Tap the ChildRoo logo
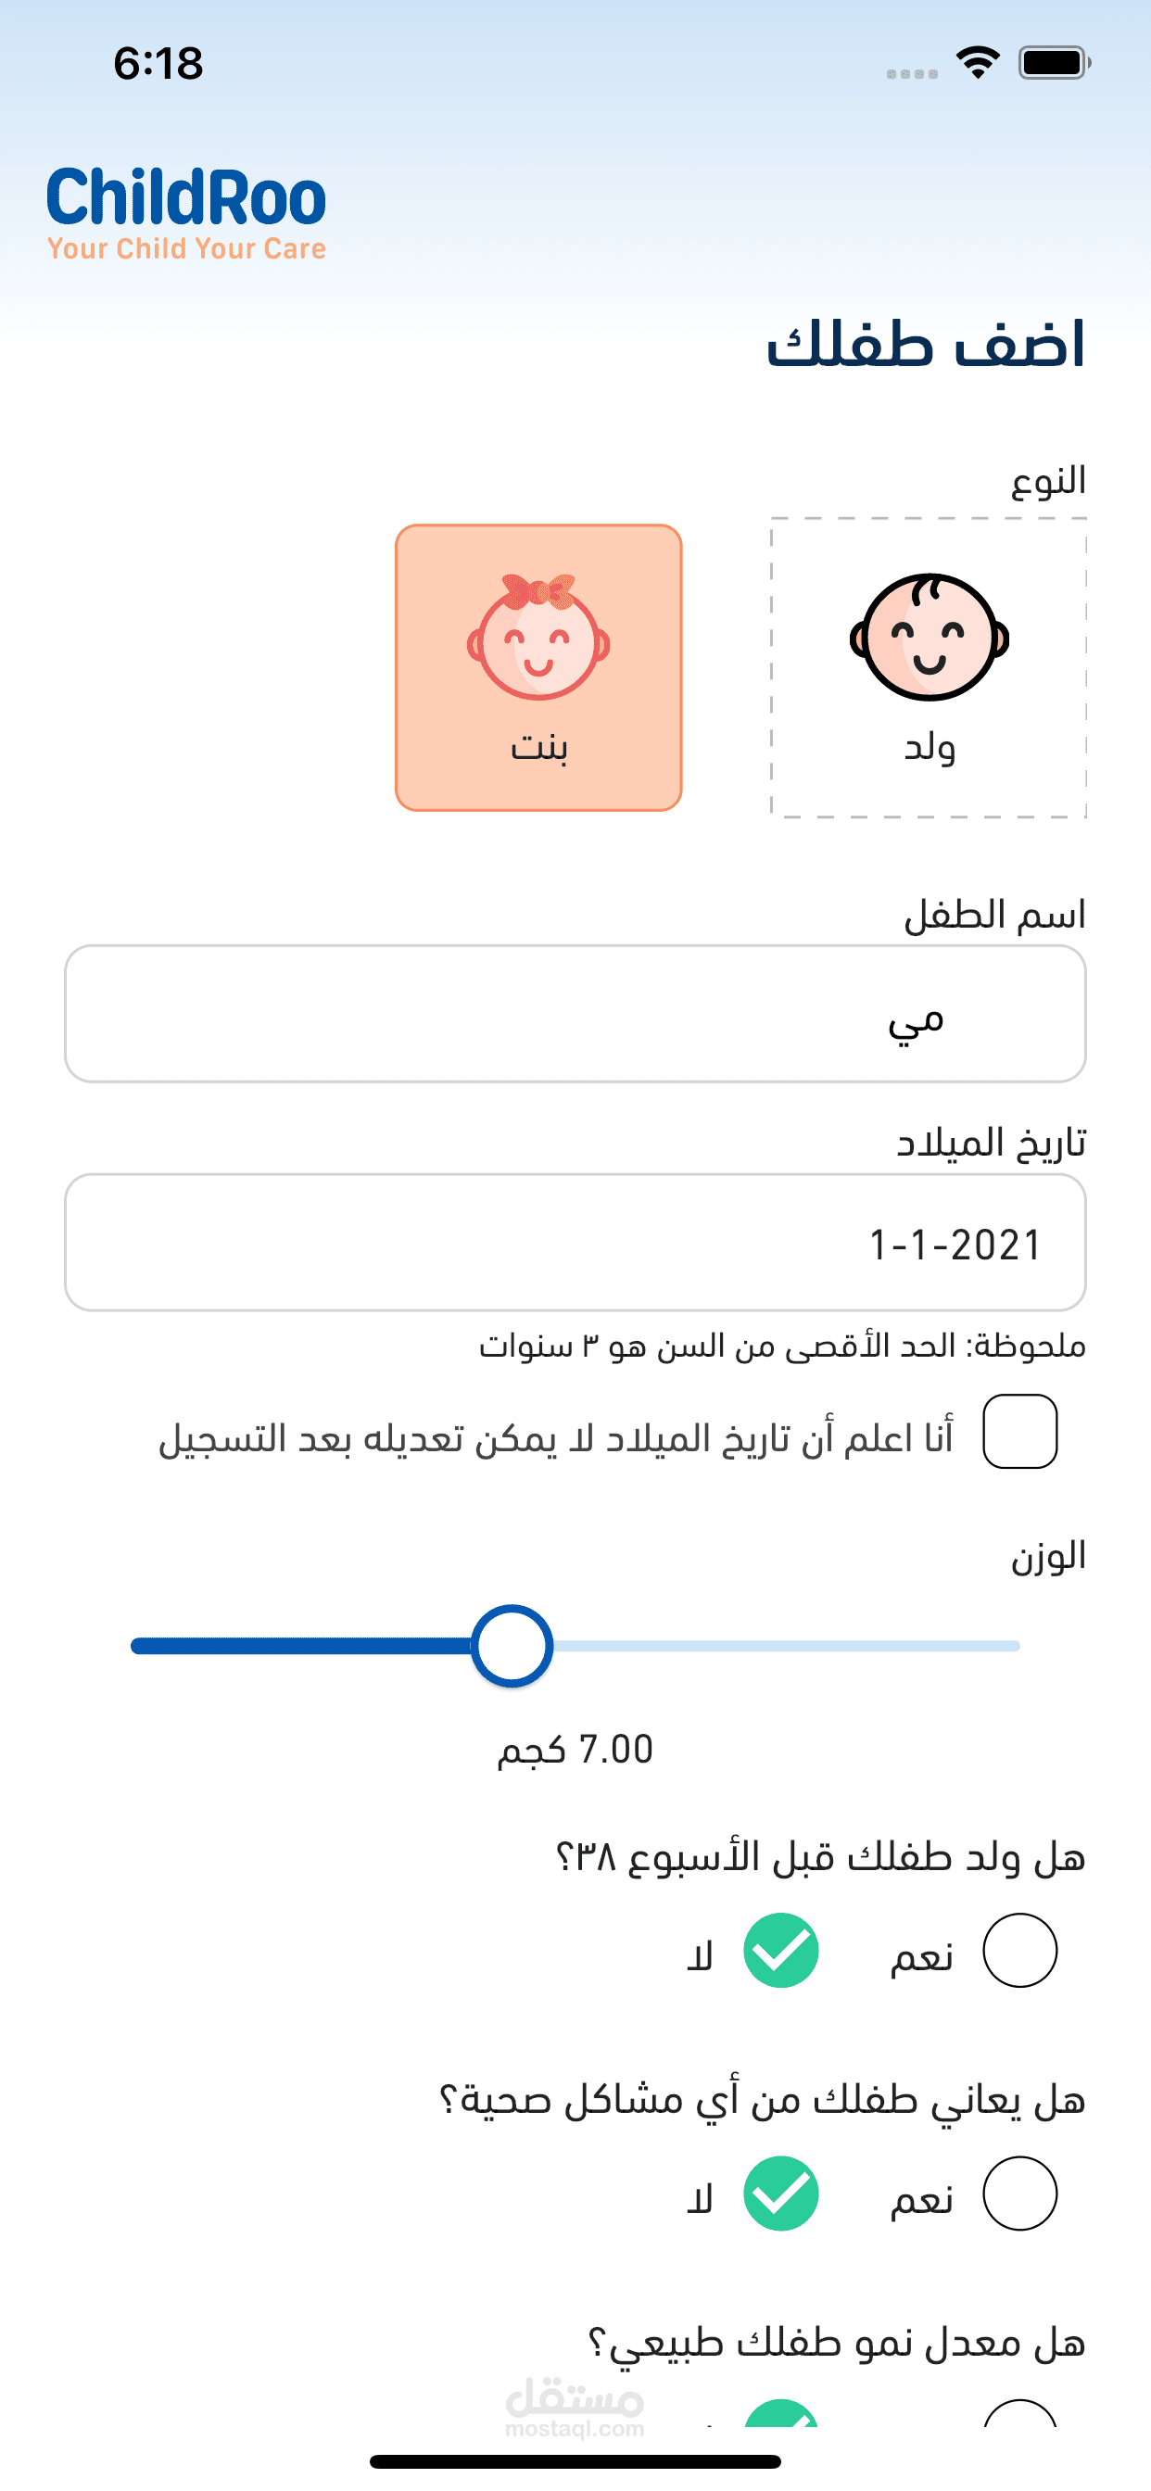The height and width of the screenshot is (2491, 1151). pos(186,198)
